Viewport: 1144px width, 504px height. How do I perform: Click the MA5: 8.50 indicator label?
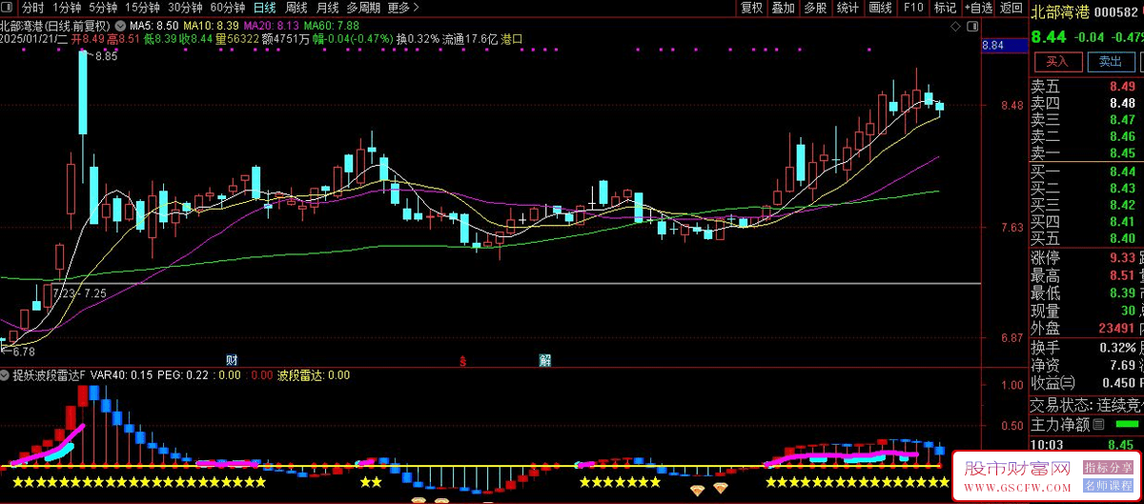point(153,26)
